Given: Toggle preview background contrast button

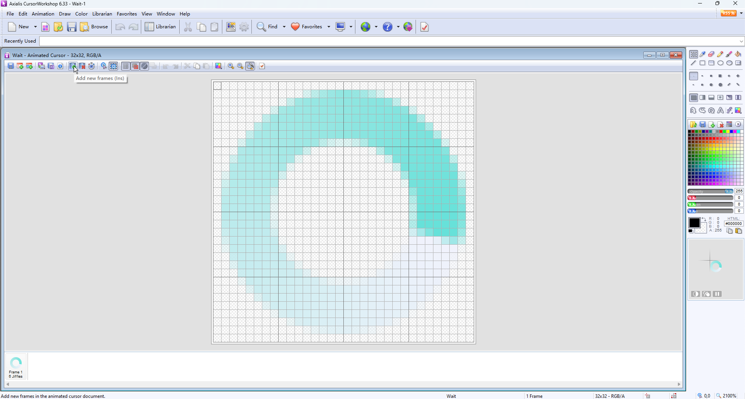Looking at the screenshot, I should tap(695, 294).
